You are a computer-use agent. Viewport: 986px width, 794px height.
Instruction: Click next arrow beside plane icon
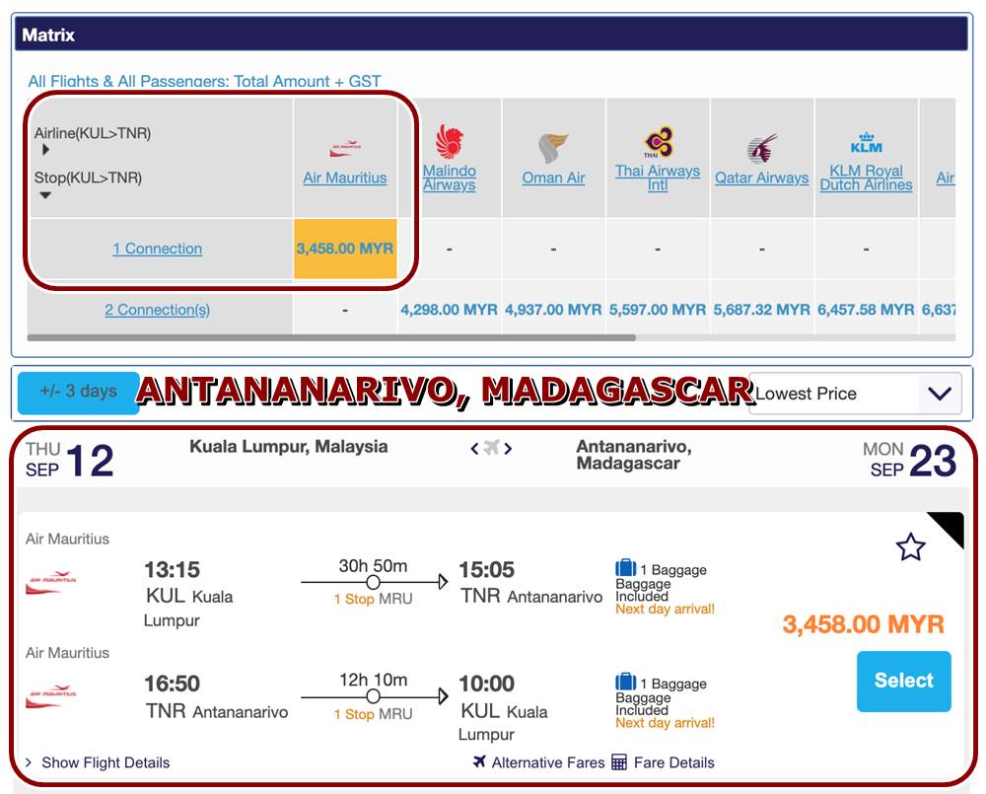(x=508, y=449)
